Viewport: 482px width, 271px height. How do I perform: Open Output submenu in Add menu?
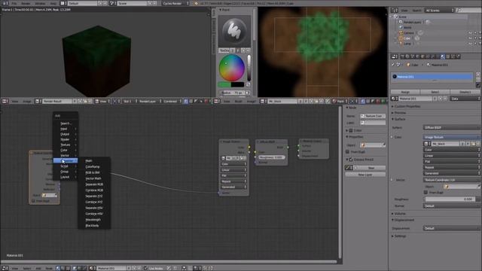click(66, 134)
